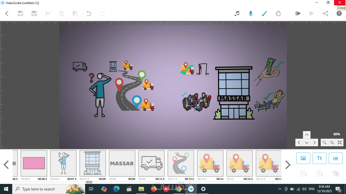Change the background with paintbrush icon
Image resolution: width=346 pixels, height=194 pixels.
point(264,13)
